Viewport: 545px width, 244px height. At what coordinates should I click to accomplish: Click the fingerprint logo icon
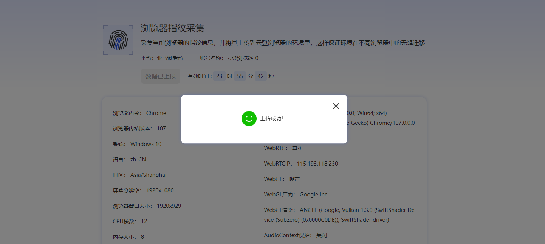tap(118, 39)
